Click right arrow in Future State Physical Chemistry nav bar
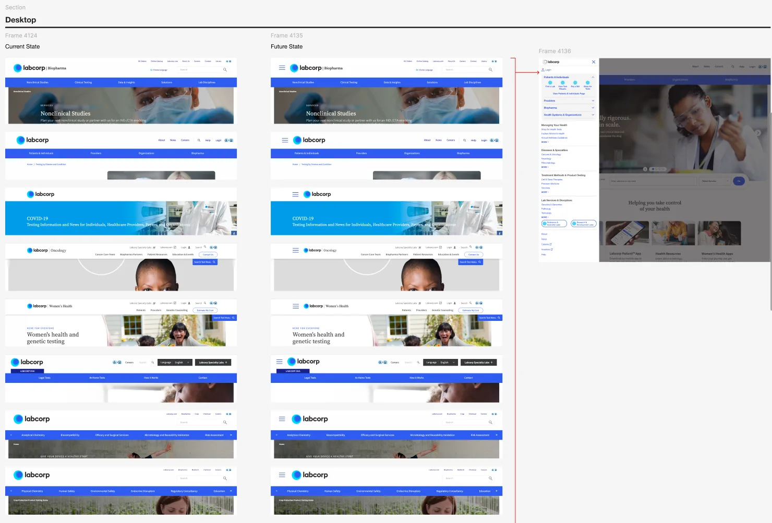 coord(497,491)
